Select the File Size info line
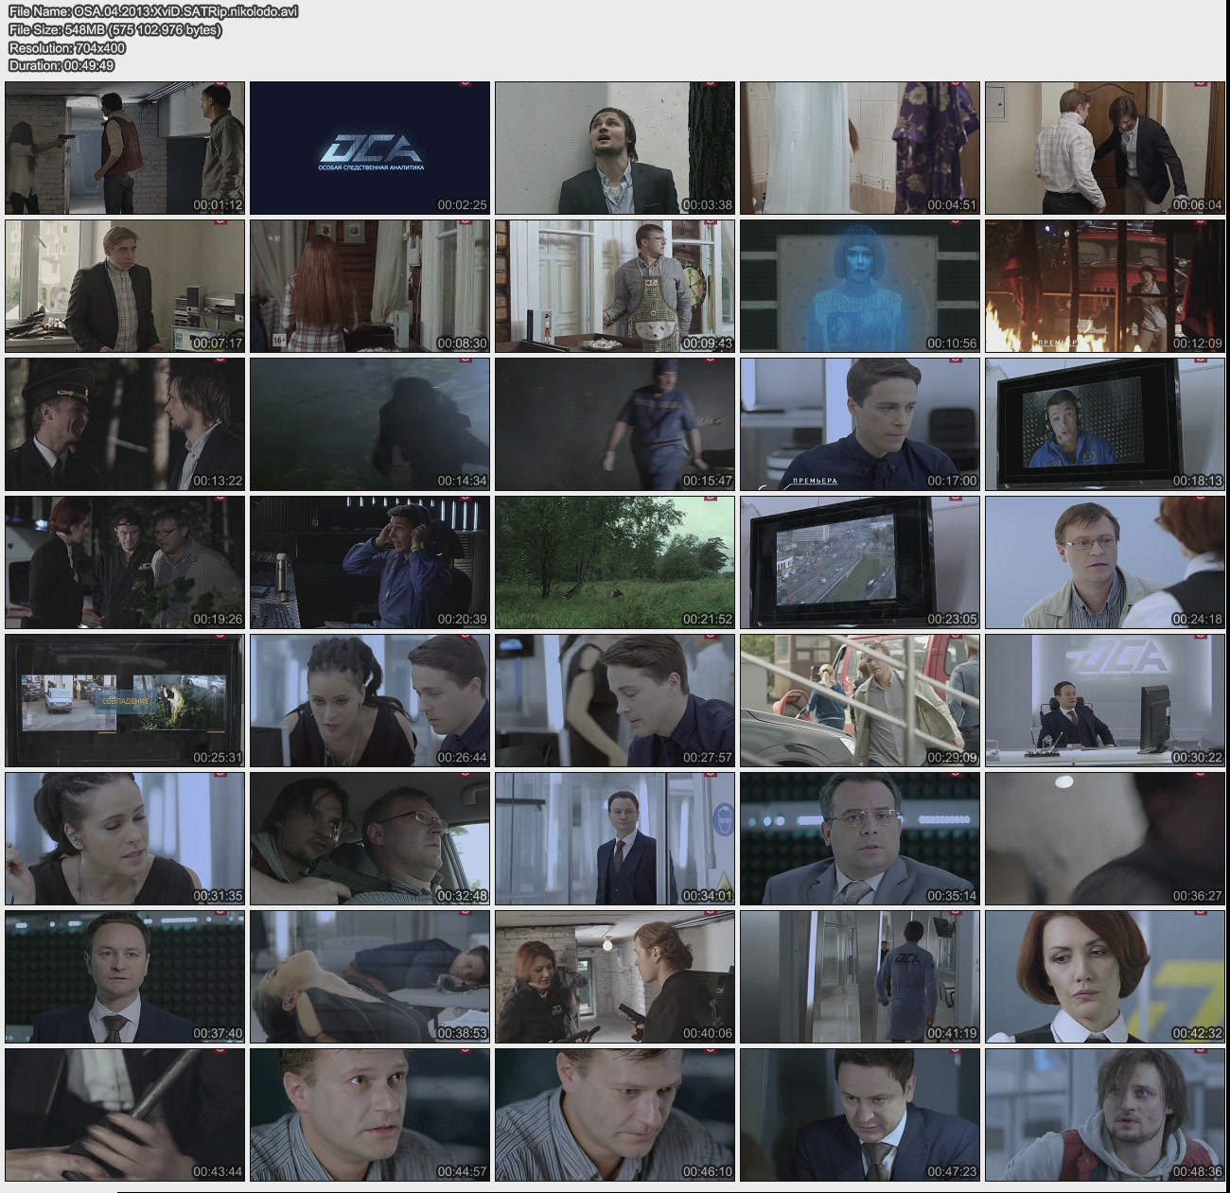The width and height of the screenshot is (1230, 1193). click(x=114, y=30)
